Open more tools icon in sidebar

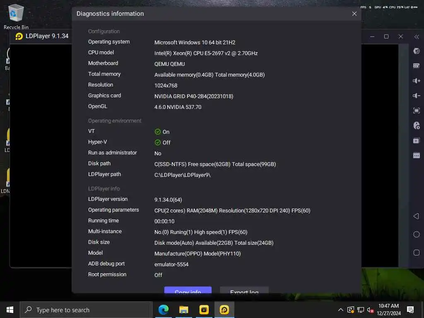(417, 156)
